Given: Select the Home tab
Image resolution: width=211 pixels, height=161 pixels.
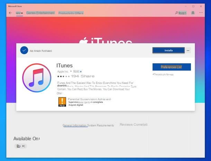Looking at the screenshot, I should pyautogui.click(x=19, y=13).
